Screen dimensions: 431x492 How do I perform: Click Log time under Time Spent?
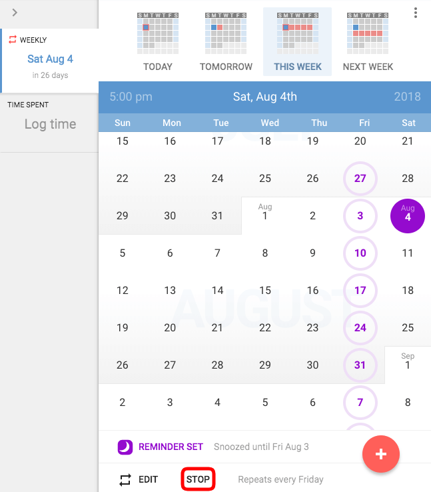(x=50, y=124)
